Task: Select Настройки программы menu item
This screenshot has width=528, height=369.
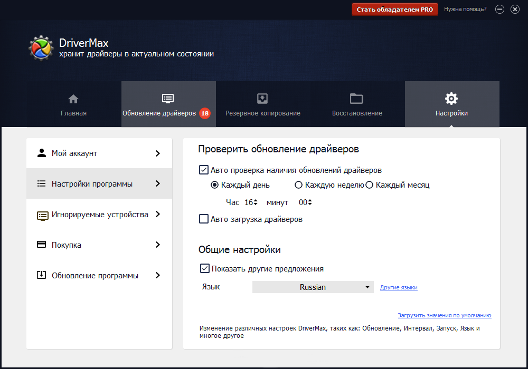Action: pyautogui.click(x=99, y=183)
